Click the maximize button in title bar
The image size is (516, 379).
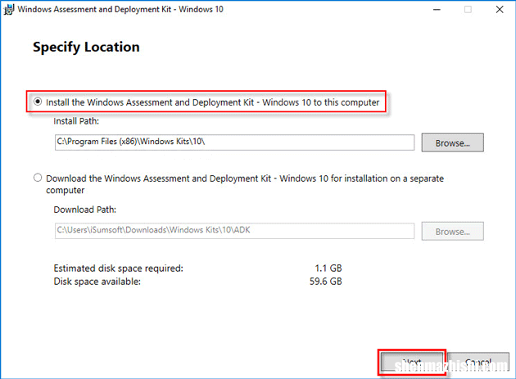pos(468,10)
